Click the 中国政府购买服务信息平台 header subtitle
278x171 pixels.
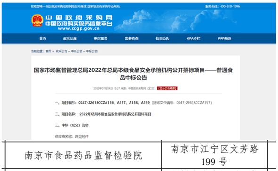tap(79, 23)
